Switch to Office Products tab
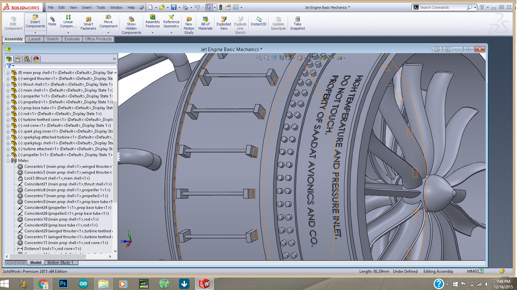517x290 pixels. click(x=98, y=39)
